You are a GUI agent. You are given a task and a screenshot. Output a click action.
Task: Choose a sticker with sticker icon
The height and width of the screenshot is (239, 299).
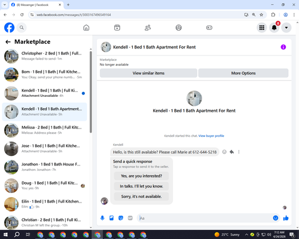[x=121, y=218]
